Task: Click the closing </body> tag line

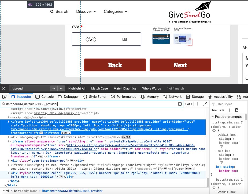Action: pos(14,181)
